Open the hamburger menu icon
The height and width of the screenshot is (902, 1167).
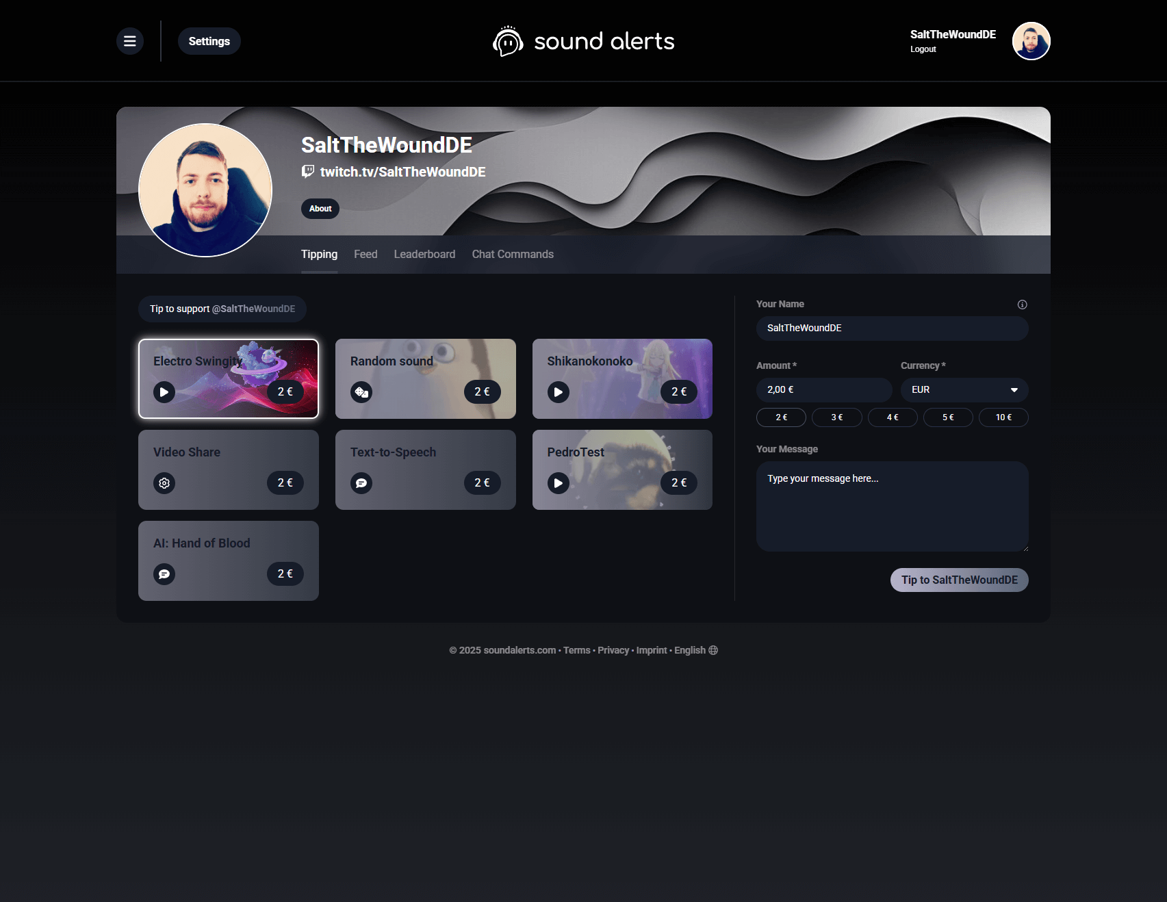click(130, 41)
